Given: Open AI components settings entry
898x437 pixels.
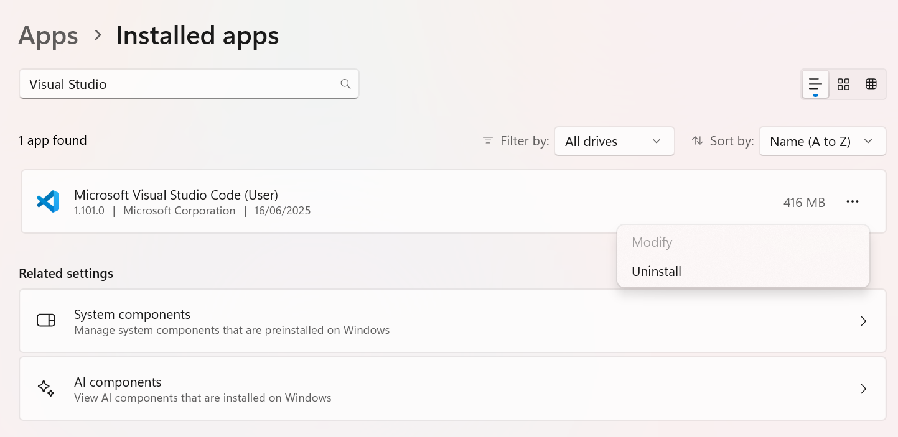Looking at the screenshot, I should pyautogui.click(x=452, y=389).
